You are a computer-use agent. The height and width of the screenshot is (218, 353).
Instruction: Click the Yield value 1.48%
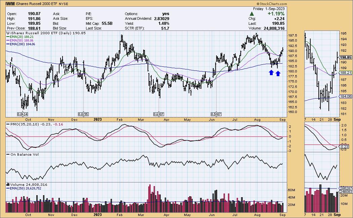pos(164,23)
